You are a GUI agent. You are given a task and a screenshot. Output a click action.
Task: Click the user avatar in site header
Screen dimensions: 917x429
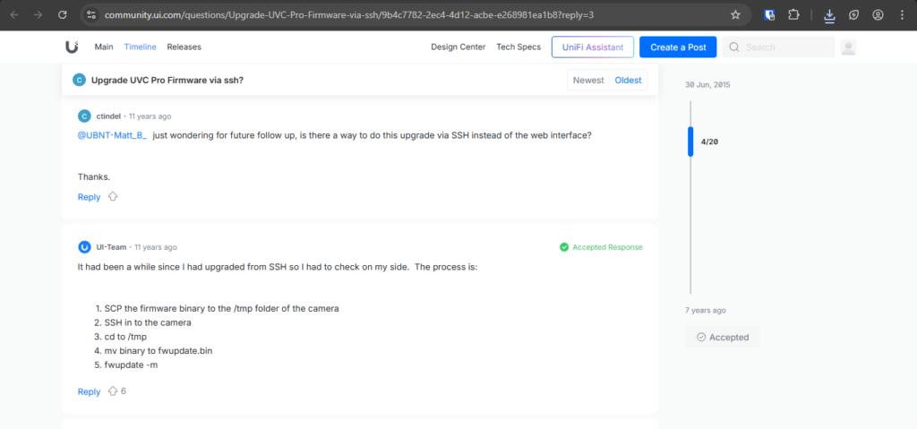click(x=849, y=47)
